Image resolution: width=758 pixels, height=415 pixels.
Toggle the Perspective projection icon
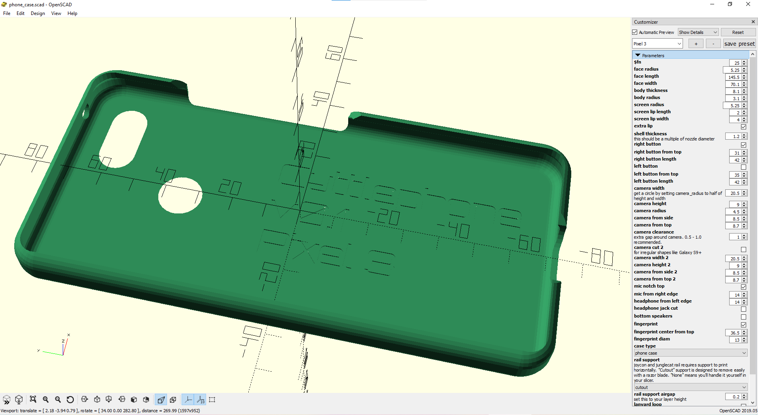coord(161,400)
